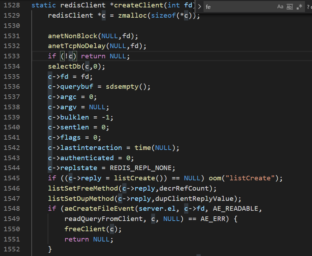Focus the find input containing "fe"

coord(240,7)
